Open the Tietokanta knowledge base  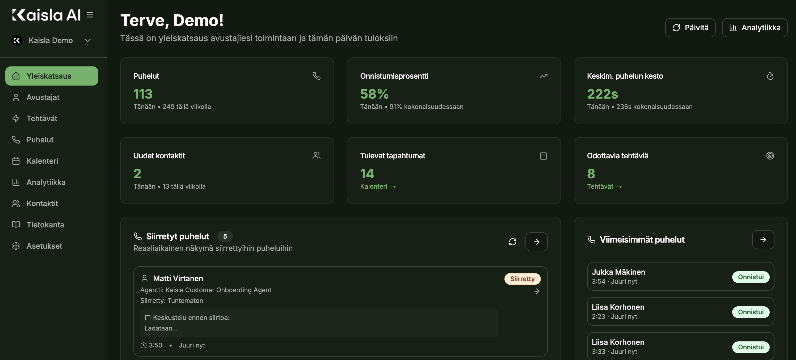45,225
